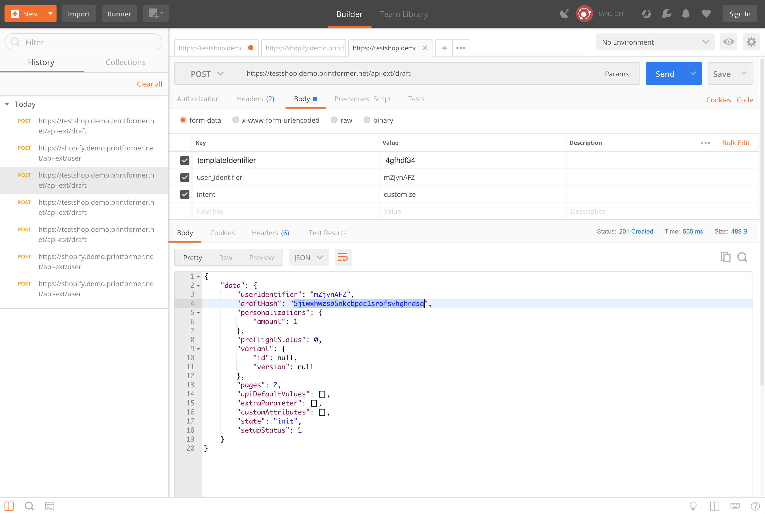Switch to the Collections tab
Screen dimensions: 765x514
(x=126, y=62)
